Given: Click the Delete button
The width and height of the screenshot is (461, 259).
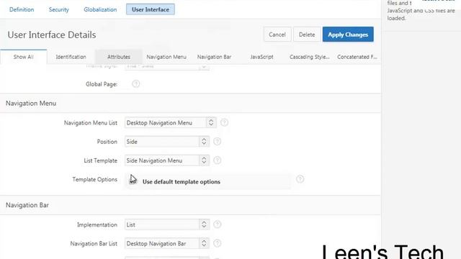Looking at the screenshot, I should tap(307, 35).
